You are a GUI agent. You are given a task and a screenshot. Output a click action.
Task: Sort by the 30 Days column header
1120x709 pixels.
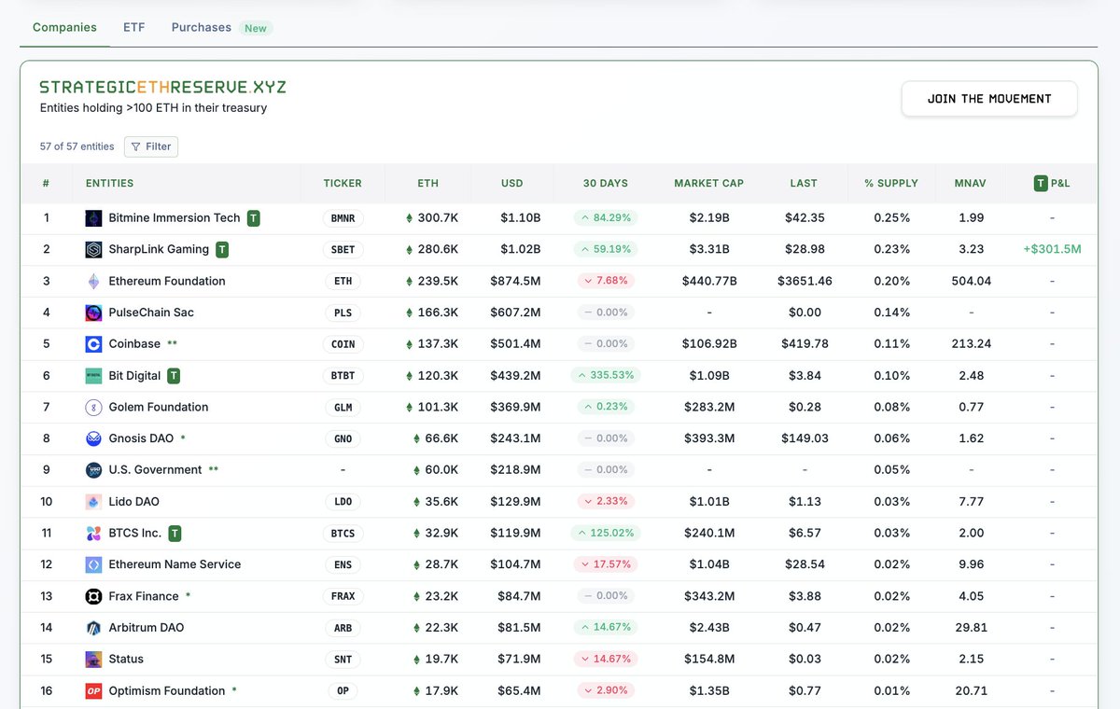coord(606,184)
